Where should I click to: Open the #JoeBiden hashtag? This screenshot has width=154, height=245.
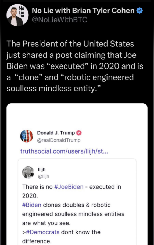(x=69, y=187)
